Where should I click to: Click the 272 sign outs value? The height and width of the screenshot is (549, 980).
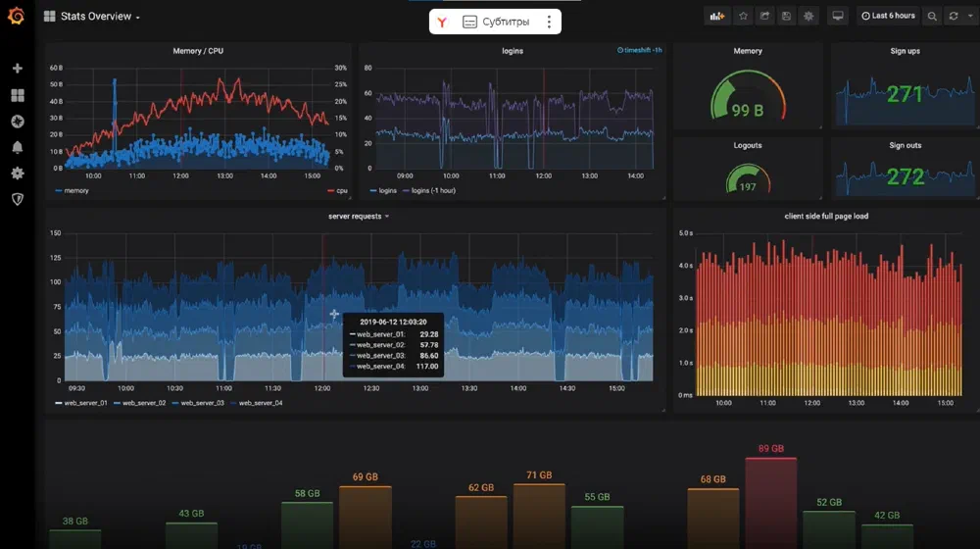(905, 177)
